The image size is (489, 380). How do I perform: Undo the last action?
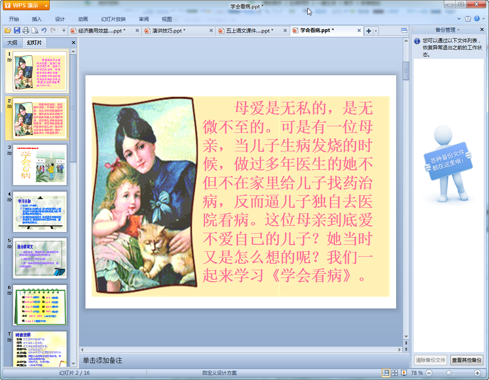tap(44, 30)
